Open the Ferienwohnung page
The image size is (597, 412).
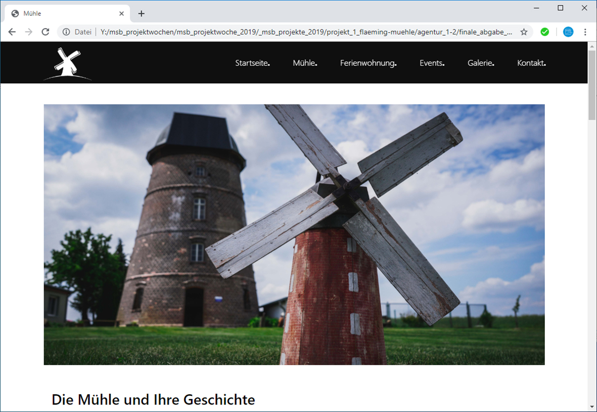368,63
